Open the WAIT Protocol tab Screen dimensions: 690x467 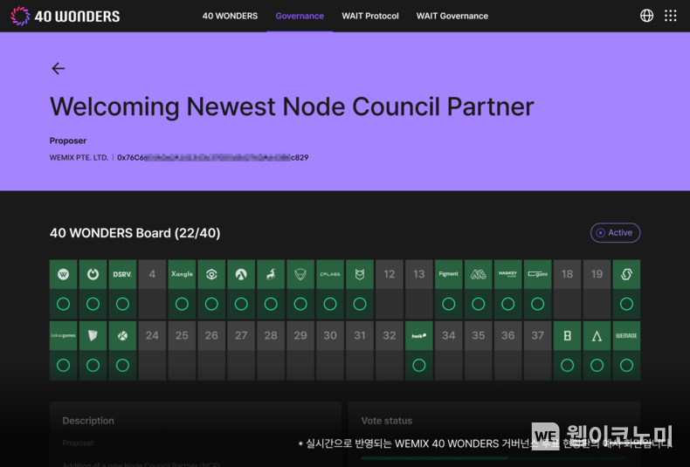(x=370, y=16)
